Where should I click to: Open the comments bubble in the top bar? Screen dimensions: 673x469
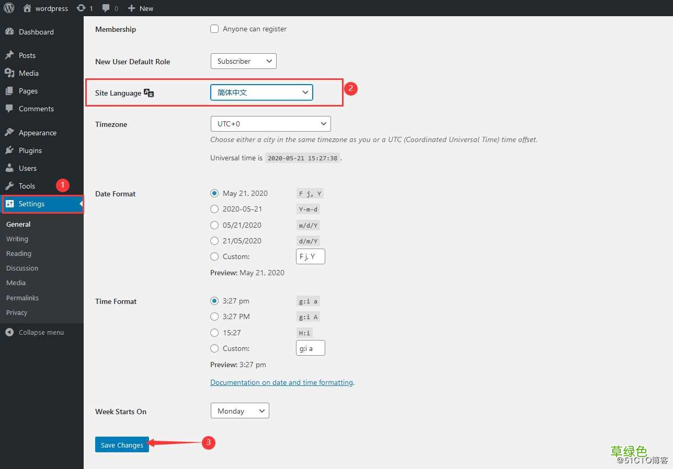coord(107,8)
